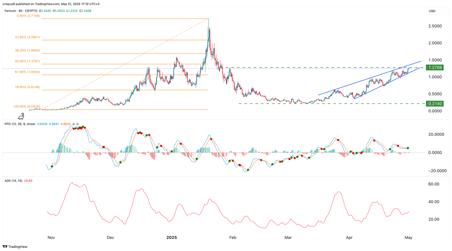Click the close price C1.2458 in header
Viewport: 452px width, 251px height.
(85, 11)
